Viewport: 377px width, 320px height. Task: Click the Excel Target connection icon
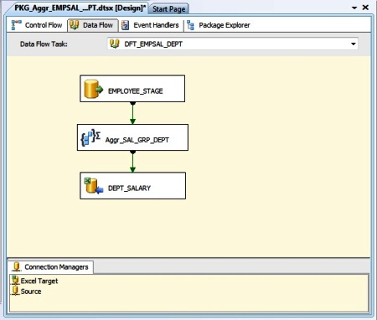pos(15,281)
